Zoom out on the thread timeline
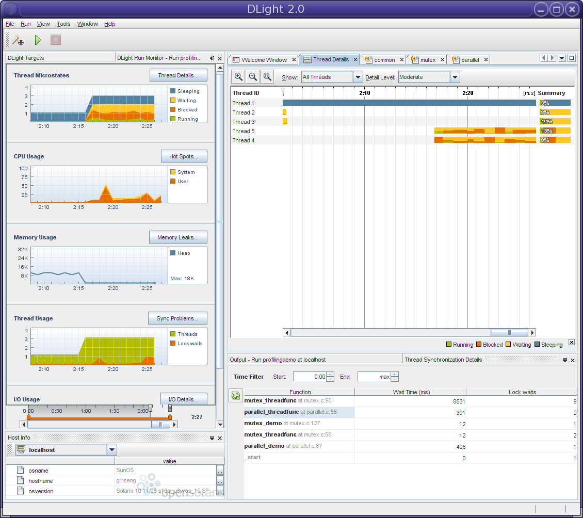This screenshot has width=583, height=518. pyautogui.click(x=253, y=76)
